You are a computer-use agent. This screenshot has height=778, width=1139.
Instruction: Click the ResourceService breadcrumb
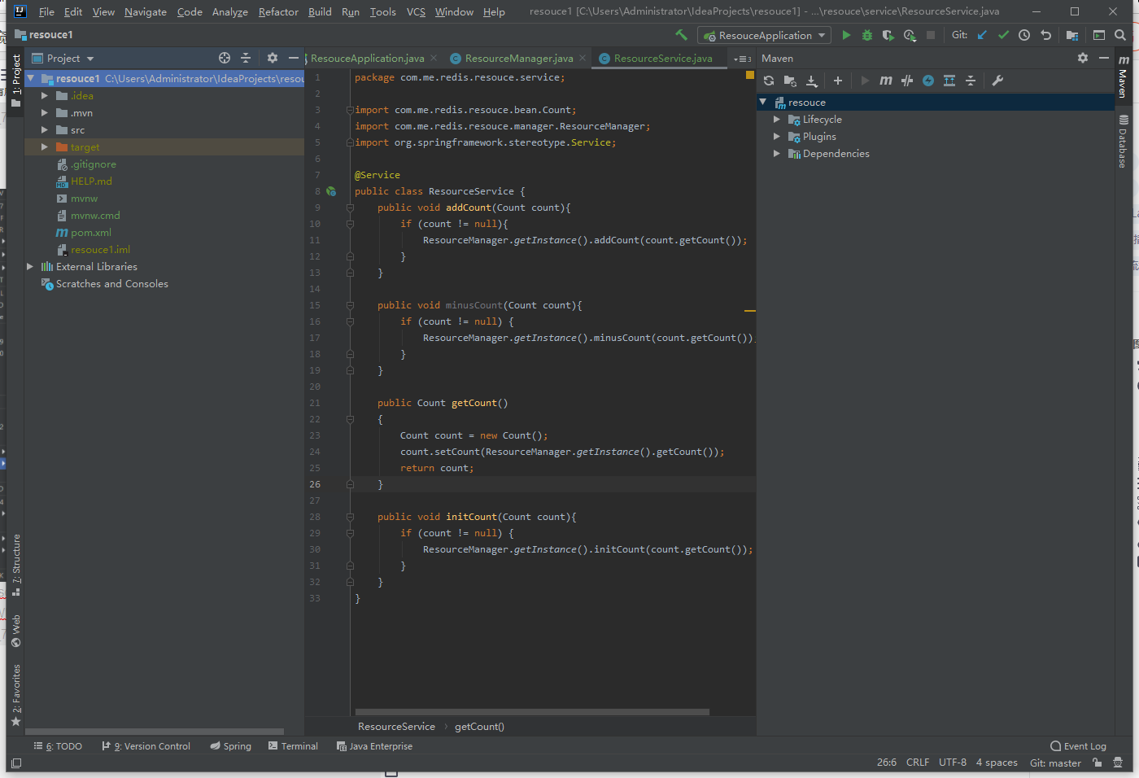(396, 726)
